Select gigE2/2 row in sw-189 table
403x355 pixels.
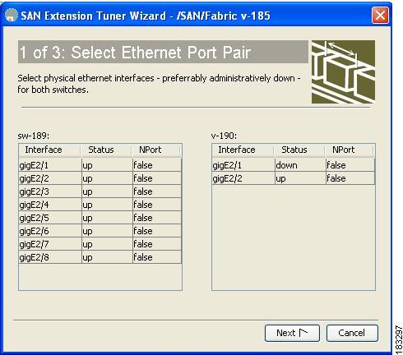(x=100, y=178)
